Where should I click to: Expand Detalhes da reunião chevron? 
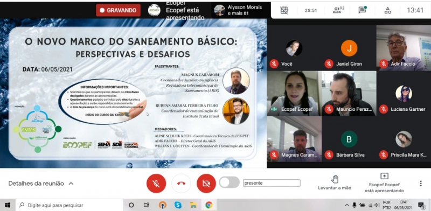pyautogui.click(x=71, y=184)
